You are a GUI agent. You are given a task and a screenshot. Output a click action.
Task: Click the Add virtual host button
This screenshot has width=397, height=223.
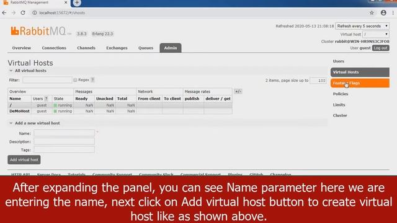(24, 160)
